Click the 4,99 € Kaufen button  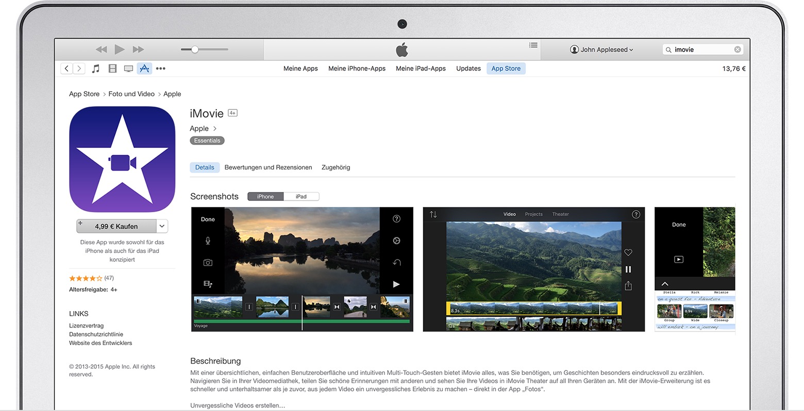[116, 226]
